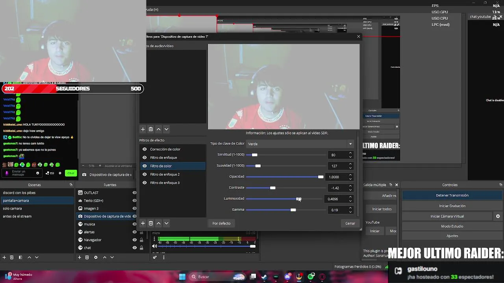Unlock the chat source
This screenshot has width=504, height=283.
(x=141, y=248)
